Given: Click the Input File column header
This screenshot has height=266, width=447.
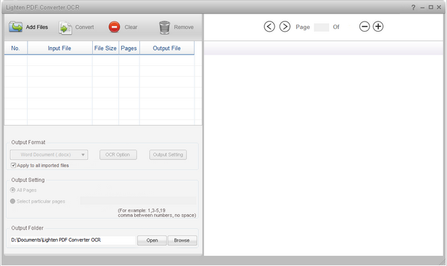Looking at the screenshot, I should (60, 48).
